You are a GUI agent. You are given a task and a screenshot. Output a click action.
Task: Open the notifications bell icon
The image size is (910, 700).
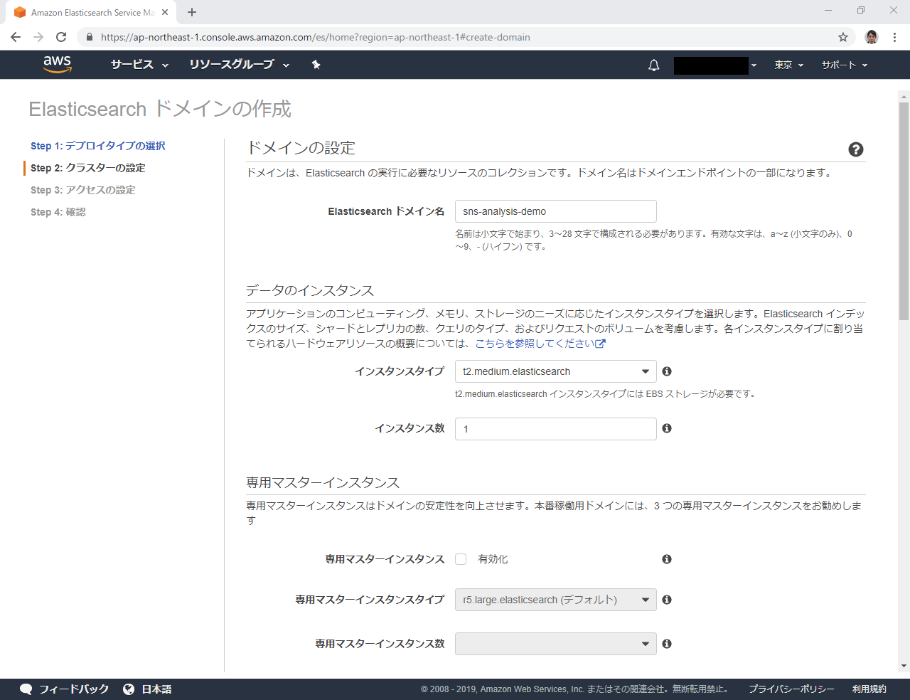pyautogui.click(x=654, y=65)
